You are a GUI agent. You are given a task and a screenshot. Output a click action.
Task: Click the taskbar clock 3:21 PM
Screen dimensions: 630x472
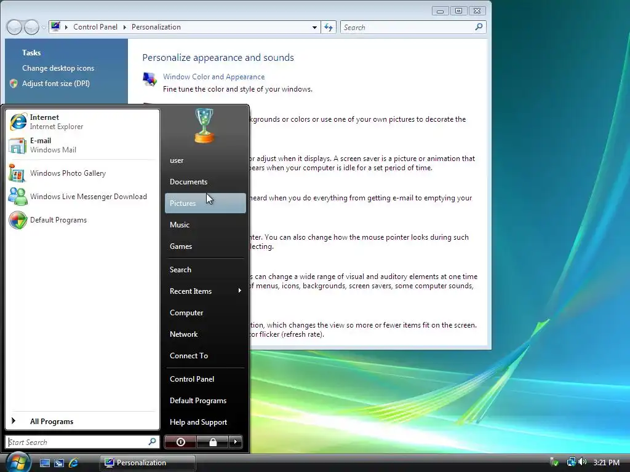[x=606, y=462]
